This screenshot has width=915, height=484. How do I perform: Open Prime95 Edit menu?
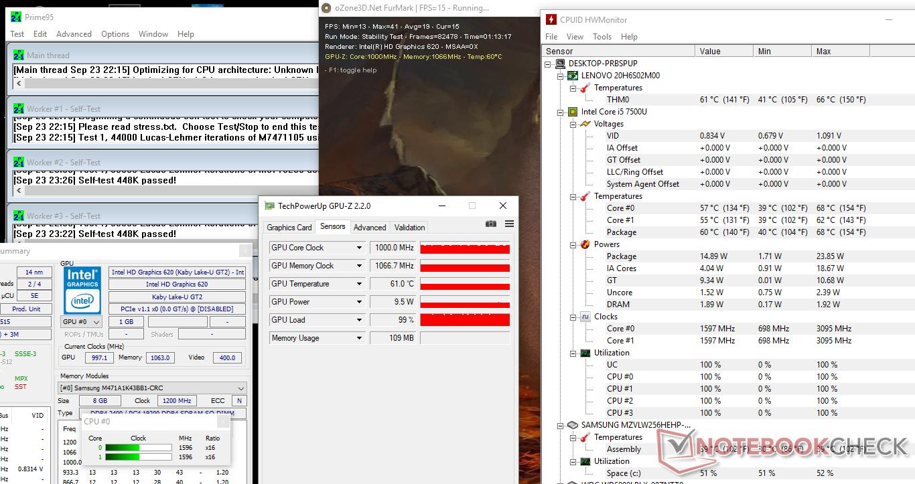(40, 34)
